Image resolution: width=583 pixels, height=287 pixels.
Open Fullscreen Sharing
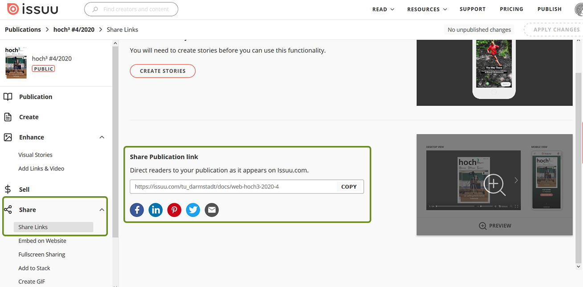click(x=41, y=255)
